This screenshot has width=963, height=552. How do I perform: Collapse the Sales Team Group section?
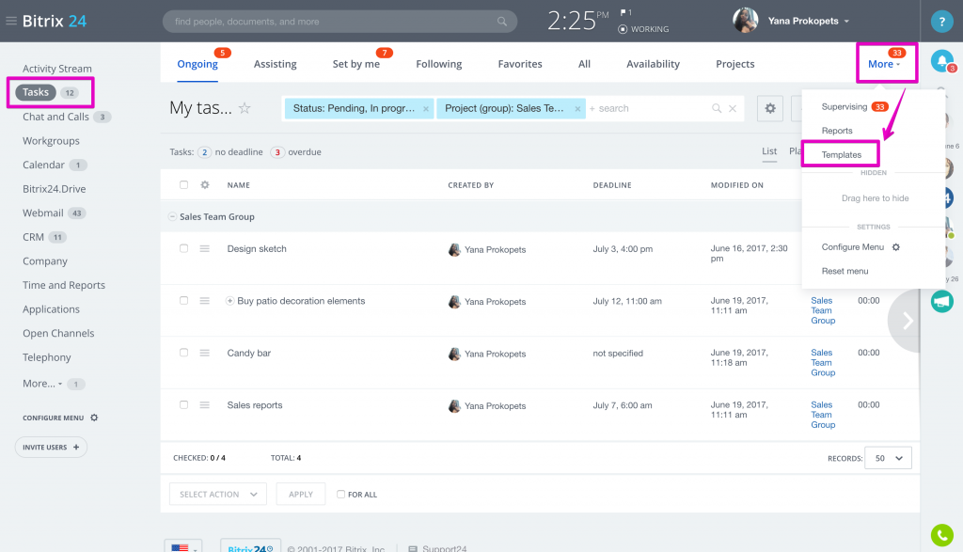(x=173, y=216)
